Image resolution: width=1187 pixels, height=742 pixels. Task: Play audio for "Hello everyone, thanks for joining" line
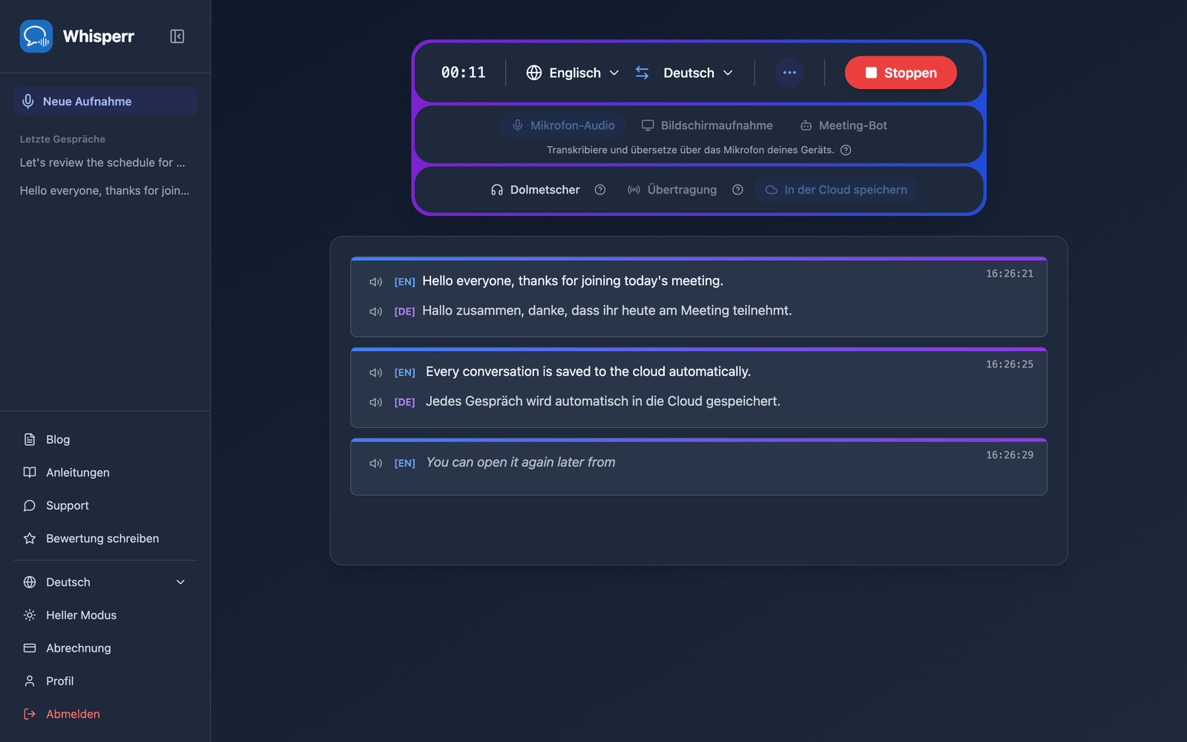[376, 282]
